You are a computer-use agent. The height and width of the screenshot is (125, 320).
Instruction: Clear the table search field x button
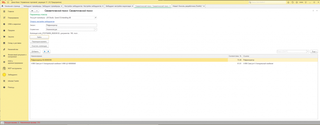(x=308, y=52)
